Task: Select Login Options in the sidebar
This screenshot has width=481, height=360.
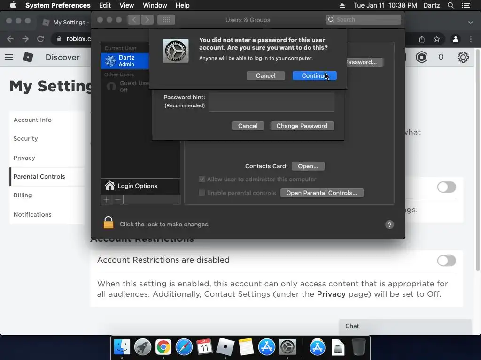Action: pos(140,186)
